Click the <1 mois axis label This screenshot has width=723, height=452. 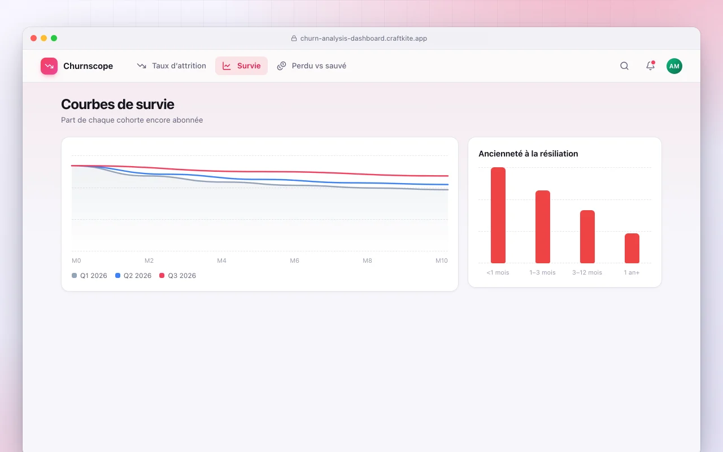click(498, 272)
